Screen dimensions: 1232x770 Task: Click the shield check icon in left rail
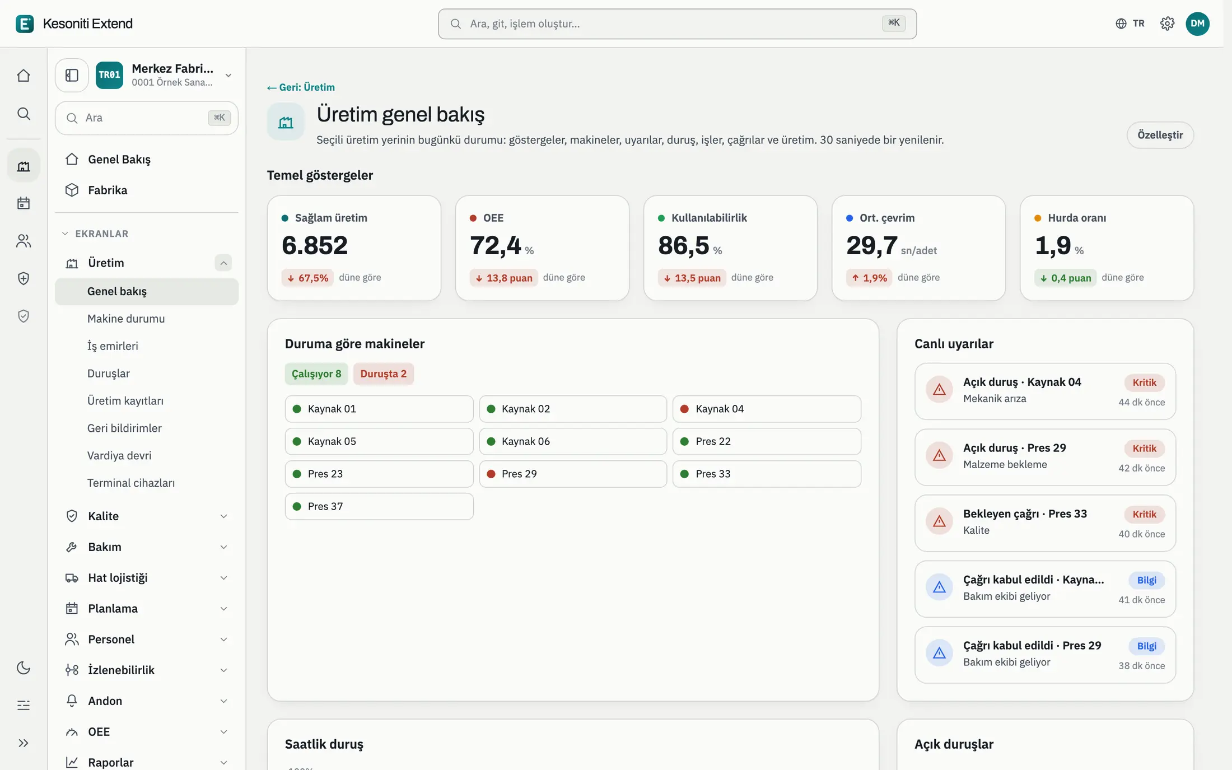24,316
